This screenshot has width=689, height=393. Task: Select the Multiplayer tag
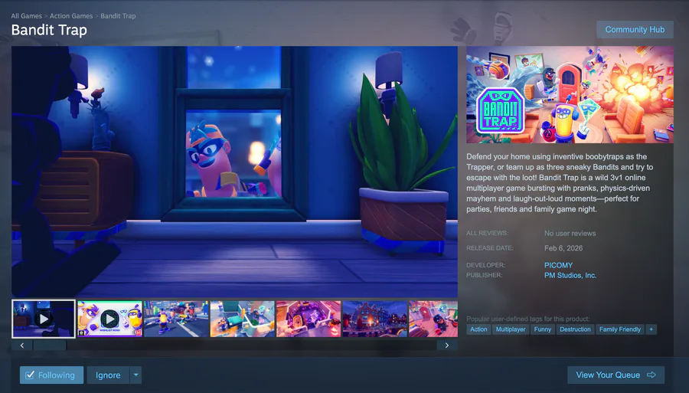tap(510, 329)
